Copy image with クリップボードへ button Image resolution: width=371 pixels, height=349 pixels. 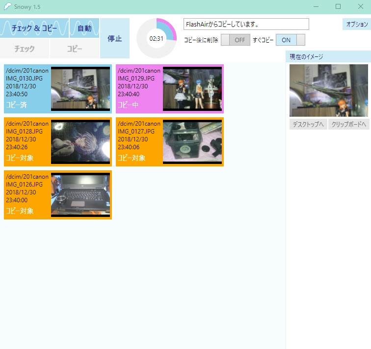click(348, 124)
